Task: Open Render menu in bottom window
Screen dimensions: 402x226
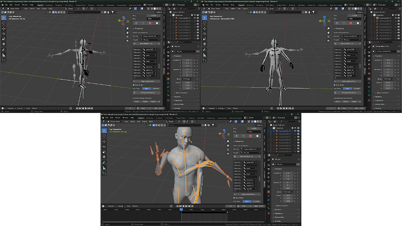Action: (x=118, y=118)
